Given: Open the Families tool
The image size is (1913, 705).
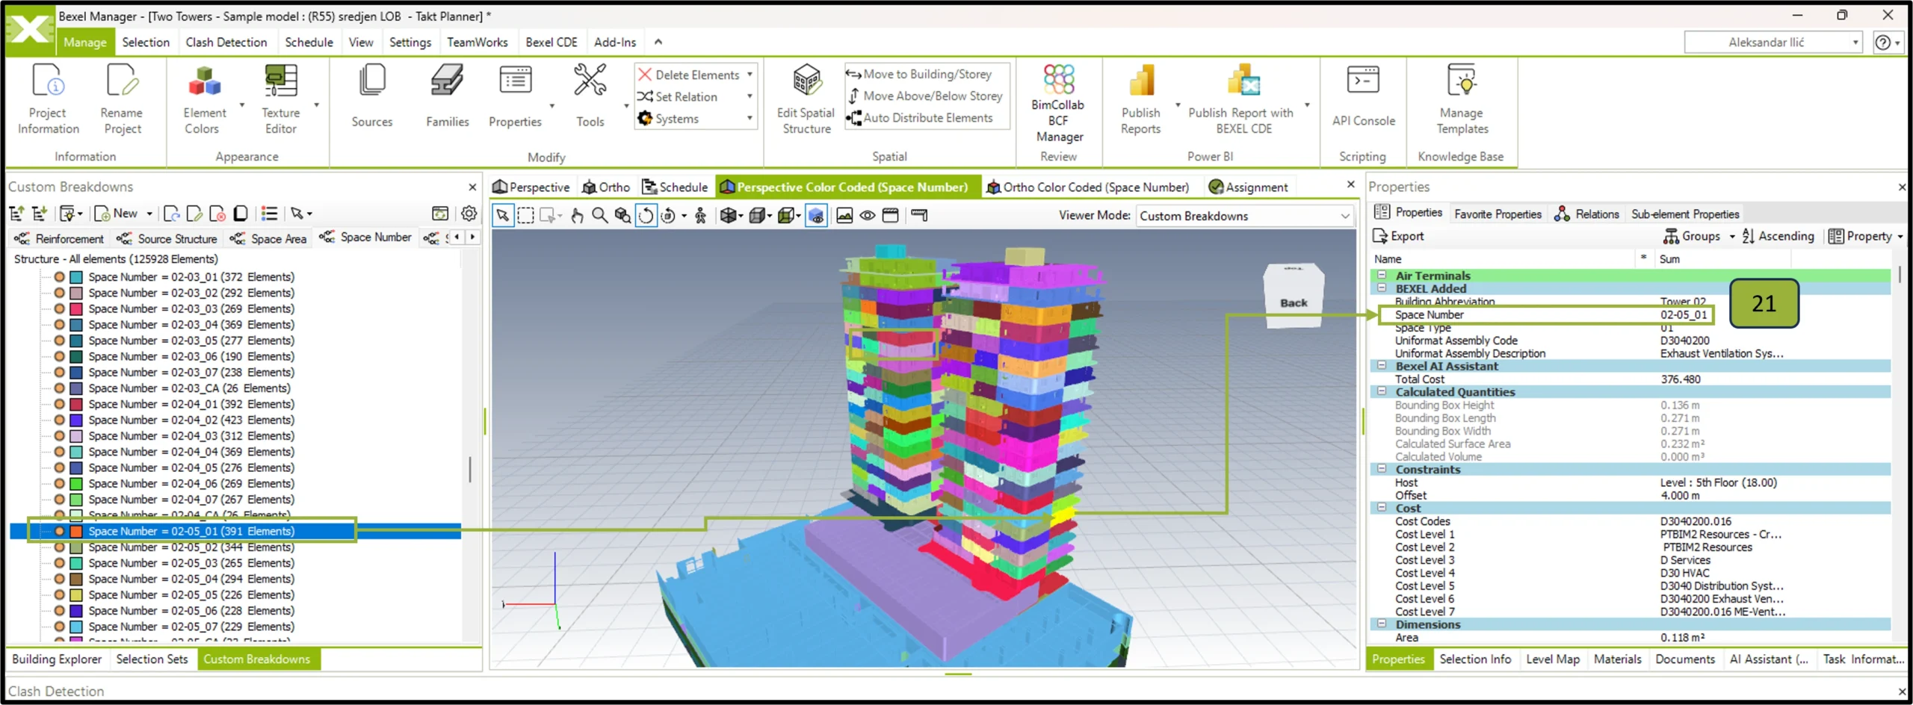Looking at the screenshot, I should 447,96.
